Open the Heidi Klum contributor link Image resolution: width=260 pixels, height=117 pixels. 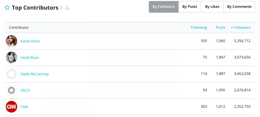pyautogui.click(x=30, y=57)
